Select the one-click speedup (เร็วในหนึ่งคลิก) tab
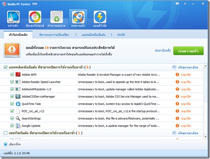Screen dimensions: 210x159 pos(18,35)
